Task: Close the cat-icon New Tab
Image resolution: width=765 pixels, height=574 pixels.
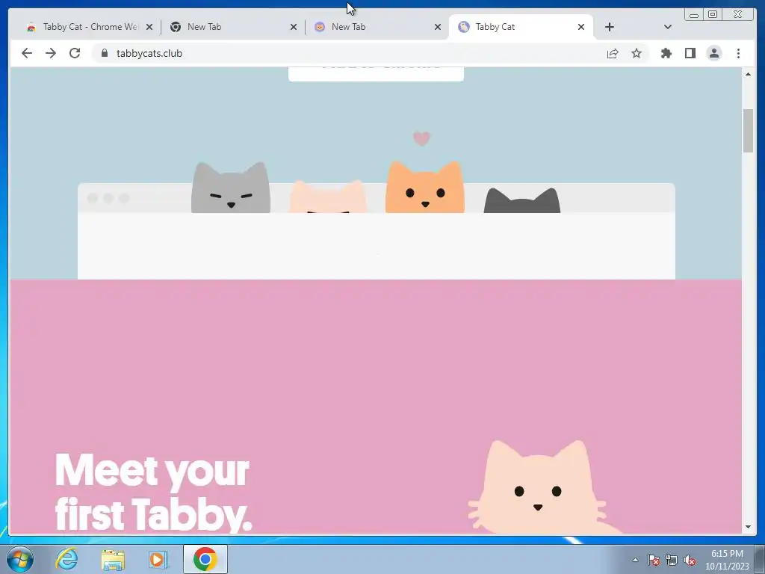Action: 438,28
